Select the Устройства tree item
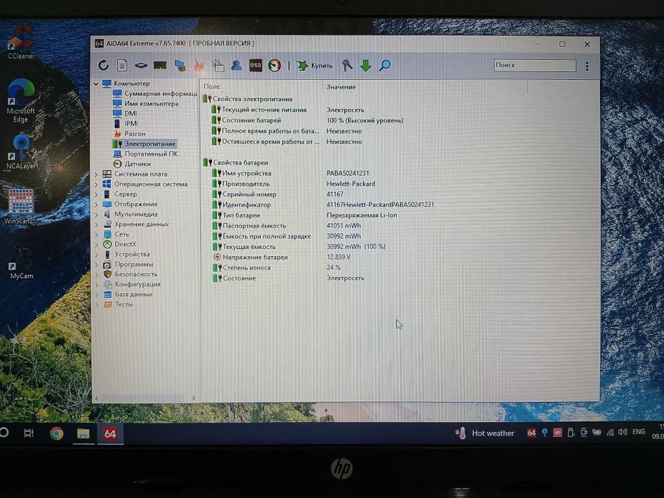 coord(126,255)
